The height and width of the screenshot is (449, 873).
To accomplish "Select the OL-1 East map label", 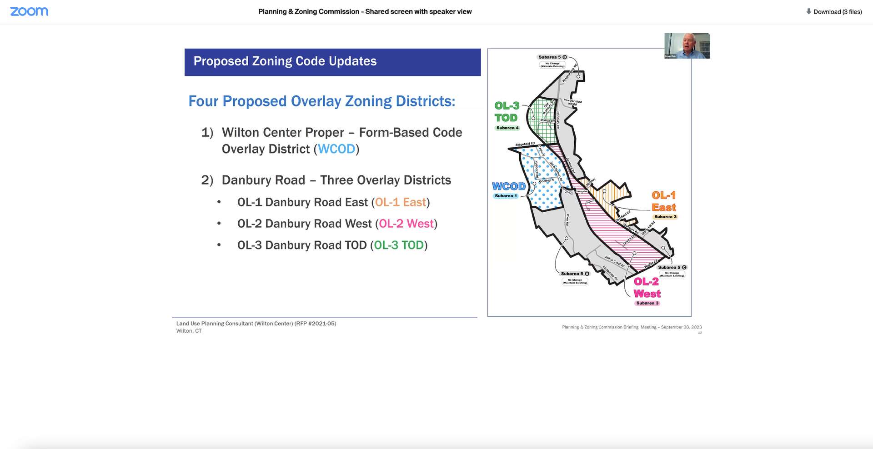I will coord(664,202).
